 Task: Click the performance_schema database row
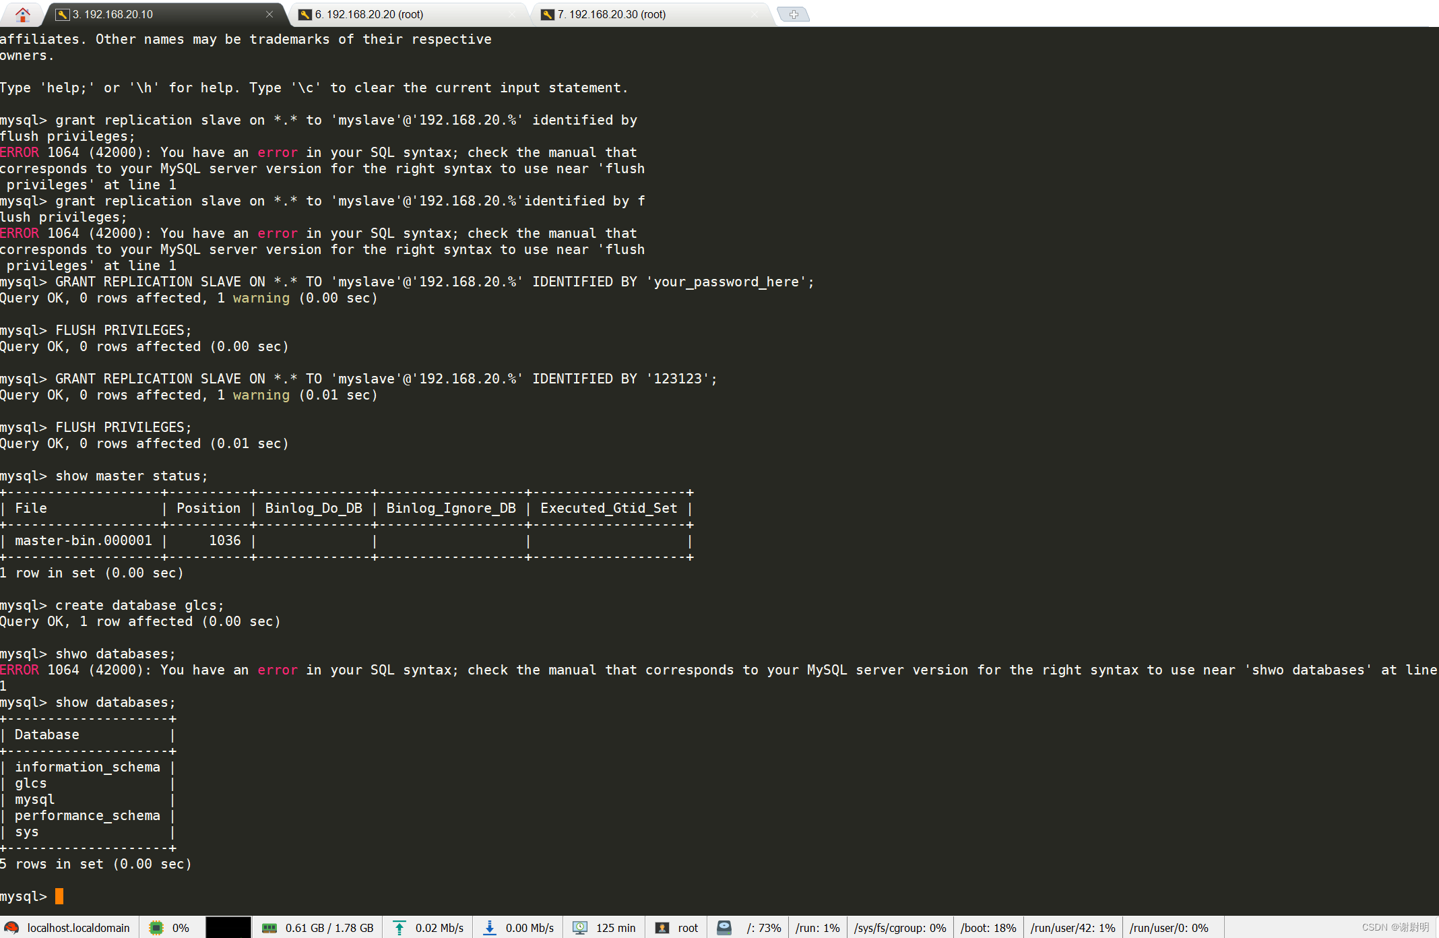(x=88, y=815)
